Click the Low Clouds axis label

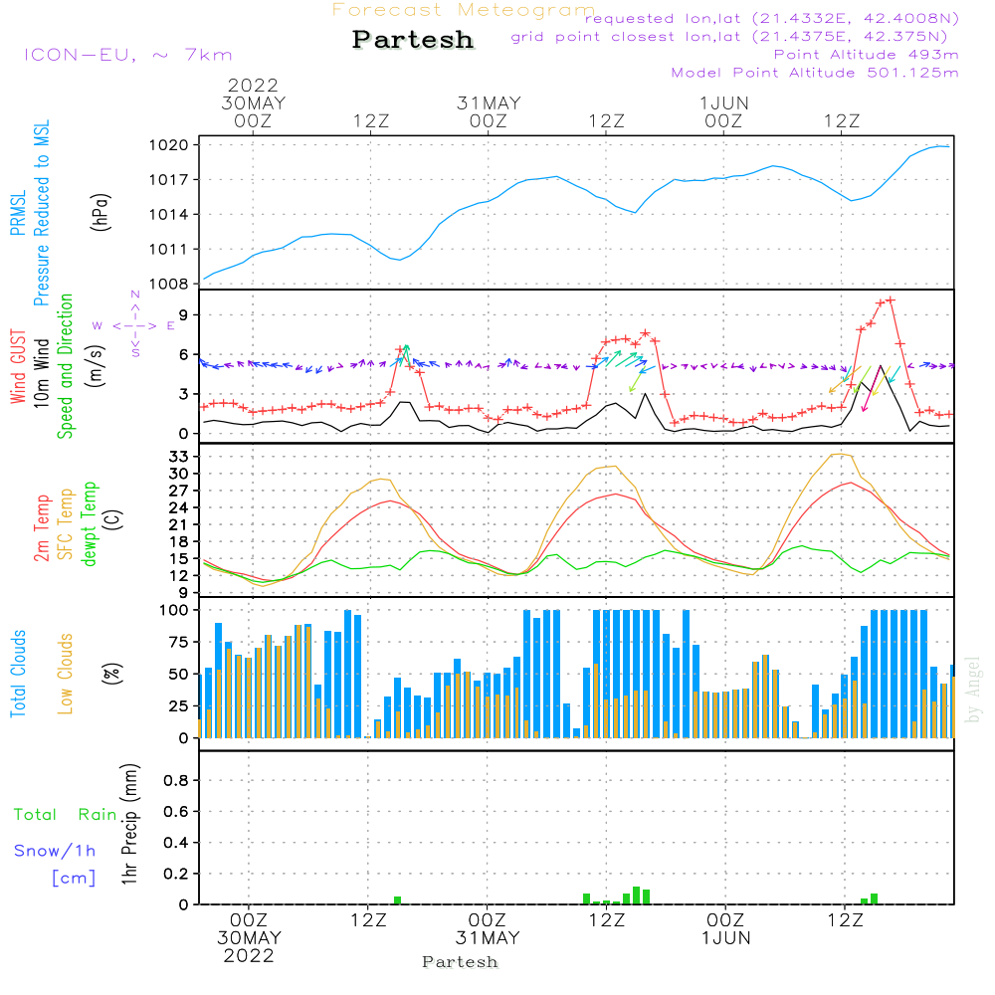click(65, 674)
